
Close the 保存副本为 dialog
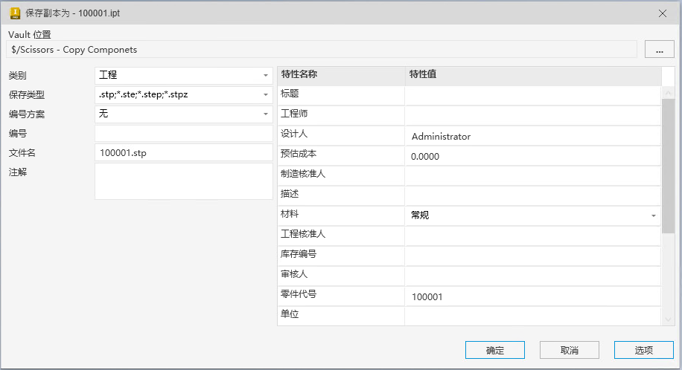(x=663, y=13)
